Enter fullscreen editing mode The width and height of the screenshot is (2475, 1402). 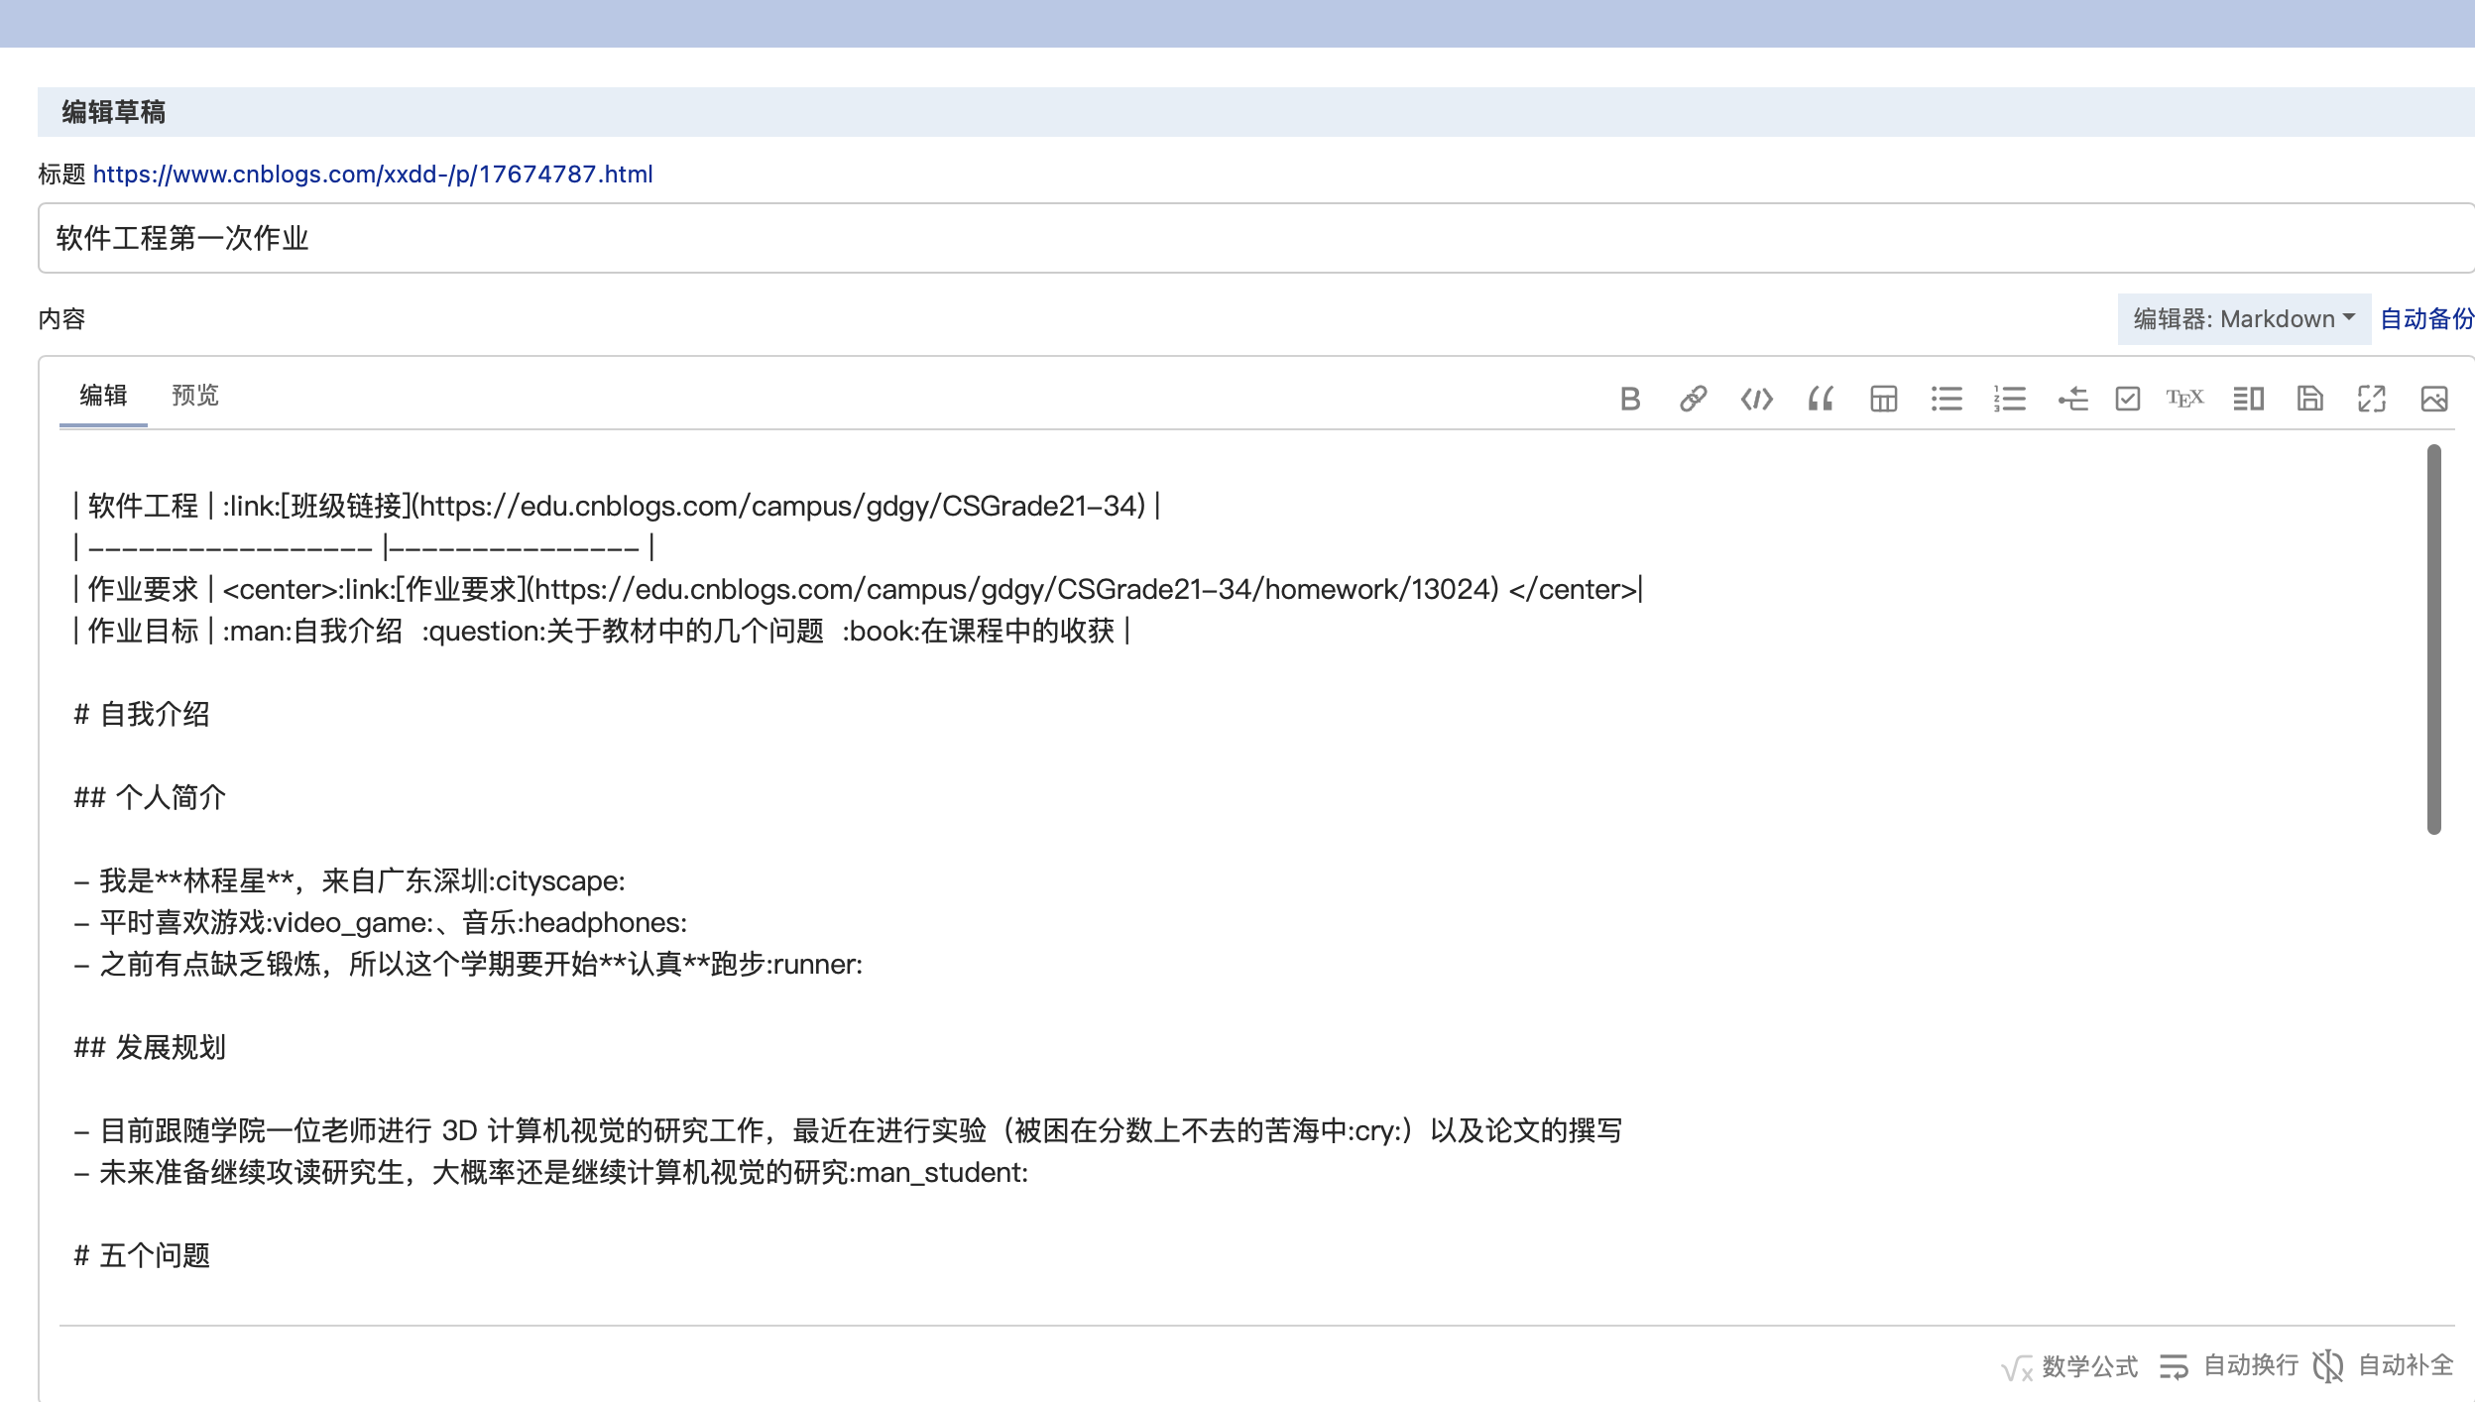point(2372,399)
